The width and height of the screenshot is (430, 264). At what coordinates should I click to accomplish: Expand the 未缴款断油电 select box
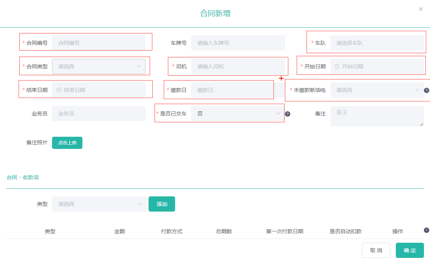point(377,90)
